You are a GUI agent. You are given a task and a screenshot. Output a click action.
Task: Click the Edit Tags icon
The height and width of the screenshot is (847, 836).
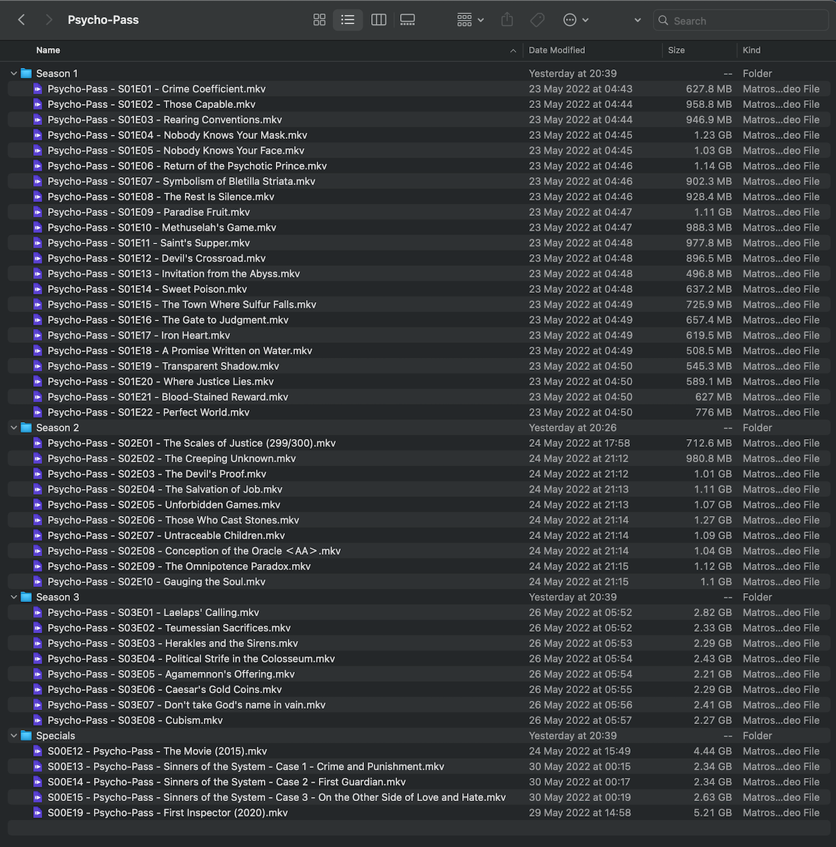pos(538,20)
